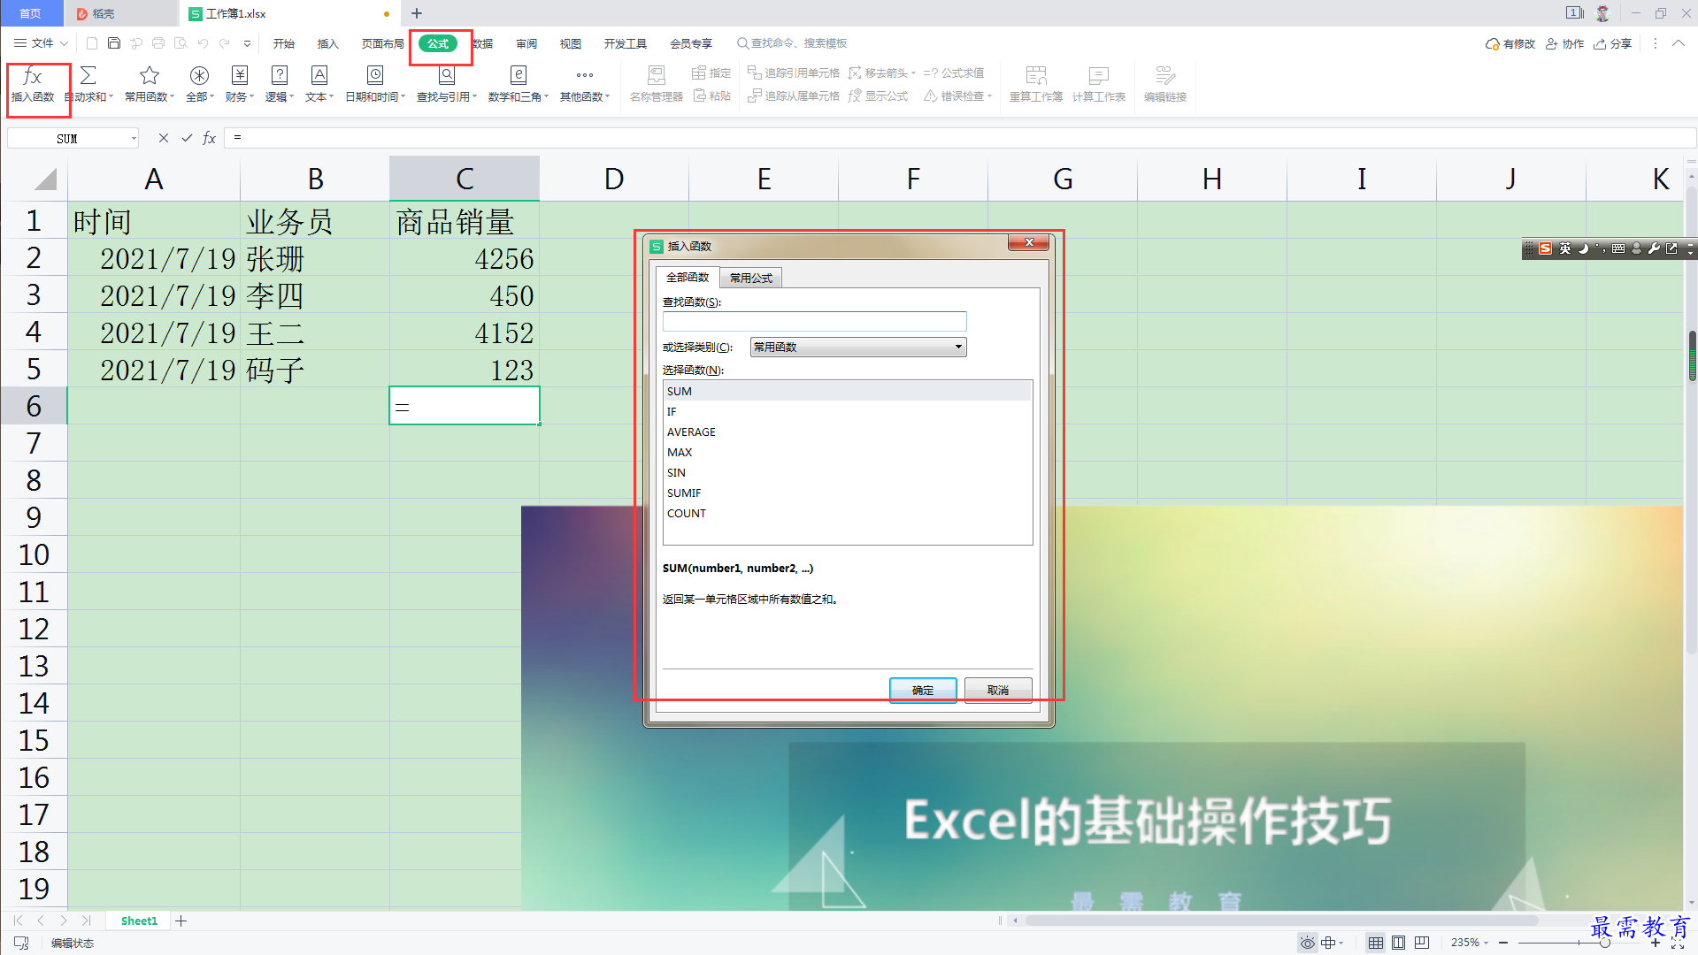Click the Print icon in quick toolbar
The width and height of the screenshot is (1698, 955).
[158, 43]
